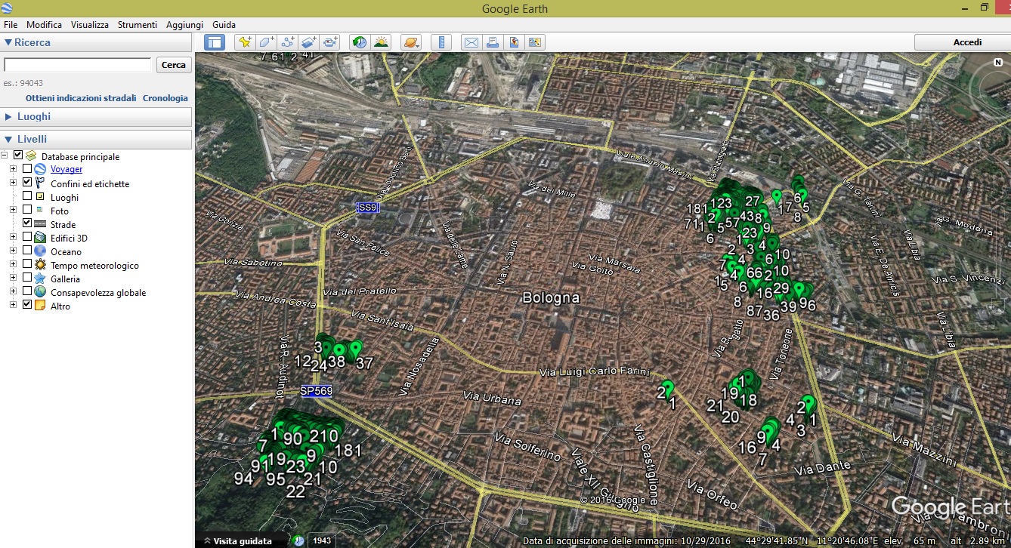Click the print toolbar icon
The height and width of the screenshot is (548, 1011).
(492, 42)
